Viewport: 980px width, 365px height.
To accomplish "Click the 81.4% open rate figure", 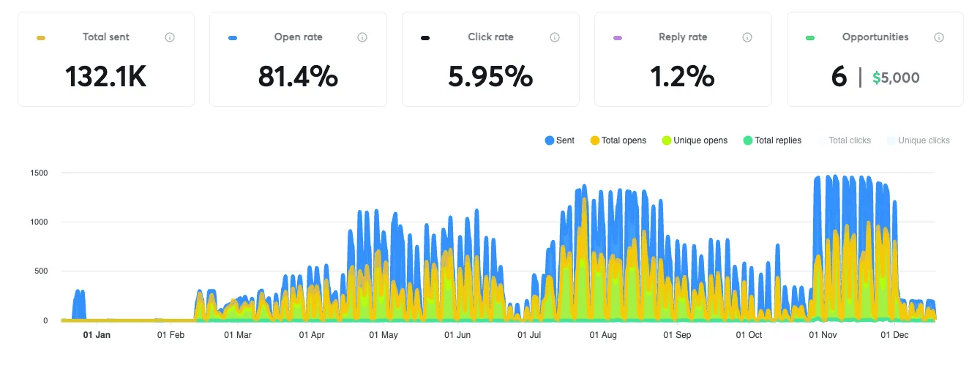I will (x=298, y=77).
